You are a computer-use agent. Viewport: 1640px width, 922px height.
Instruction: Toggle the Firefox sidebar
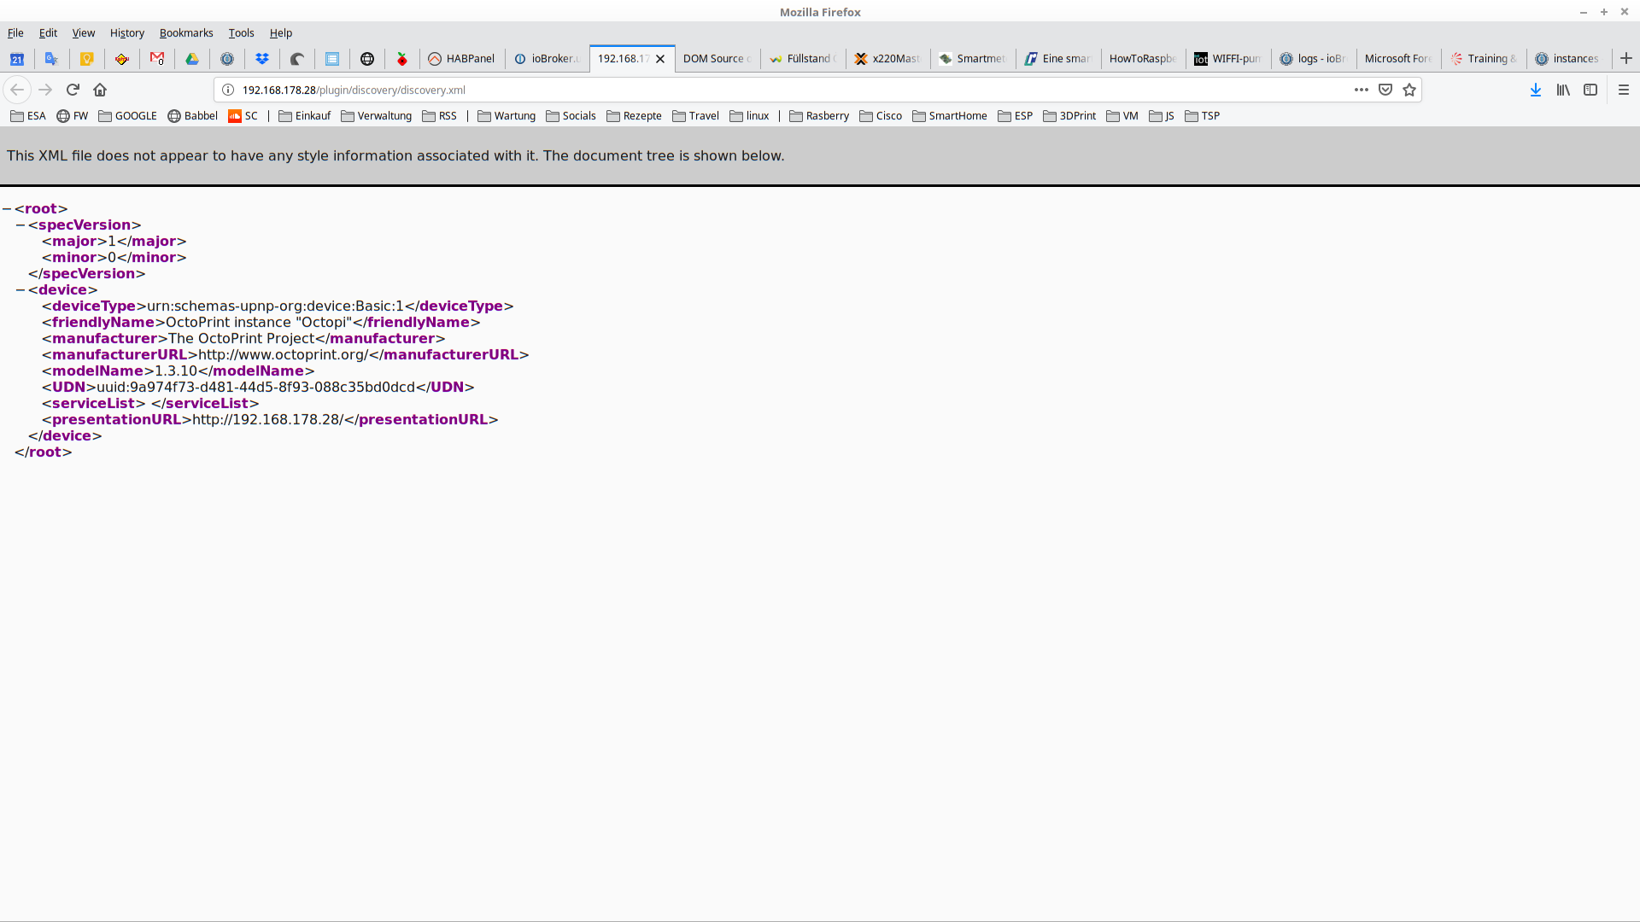point(1590,90)
